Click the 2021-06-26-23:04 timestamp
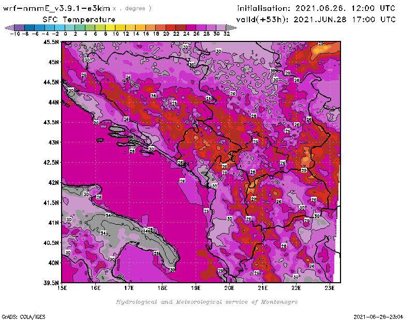Screen dimensions: 414x320 click(x=382, y=316)
